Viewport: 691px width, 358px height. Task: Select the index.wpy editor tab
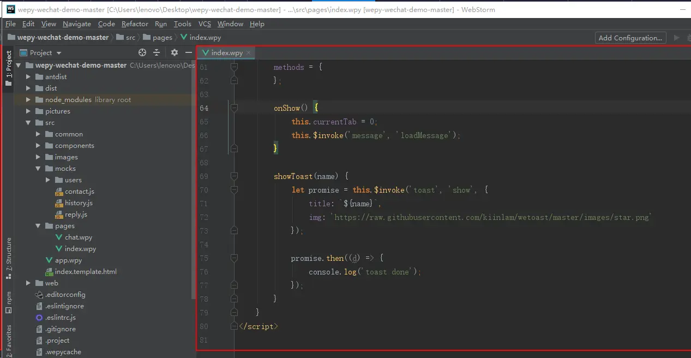pyautogui.click(x=227, y=52)
